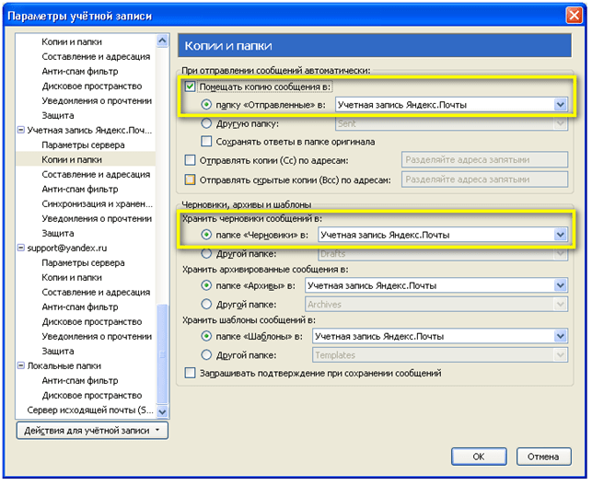Open 'Действия для учётной записи' menu
The width and height of the screenshot is (592, 486).
point(92,430)
